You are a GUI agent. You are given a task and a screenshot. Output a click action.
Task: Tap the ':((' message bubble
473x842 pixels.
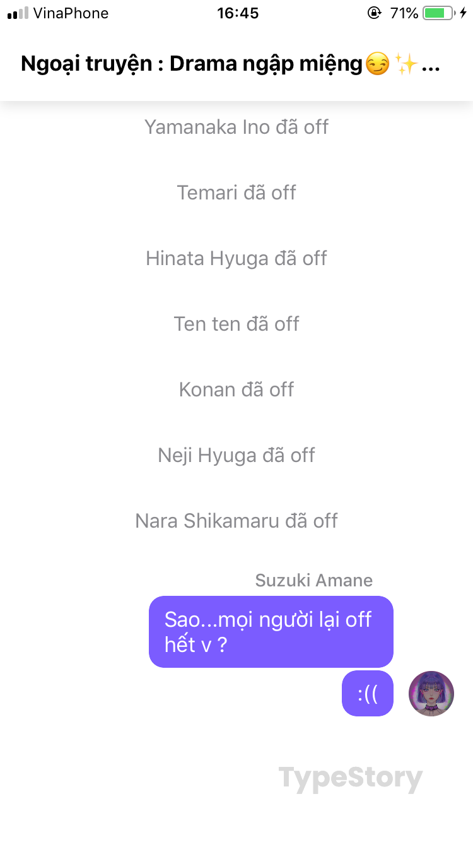[368, 694]
